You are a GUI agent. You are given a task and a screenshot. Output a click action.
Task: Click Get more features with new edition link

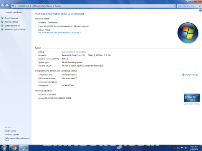pos(60,33)
